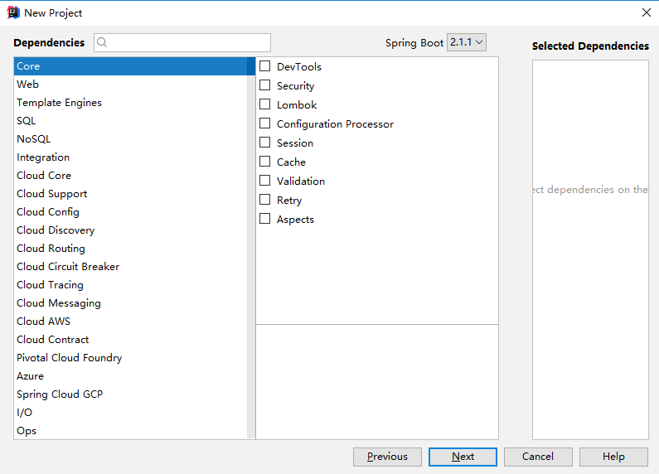
Task: Choose the Azure category
Action: click(x=131, y=375)
